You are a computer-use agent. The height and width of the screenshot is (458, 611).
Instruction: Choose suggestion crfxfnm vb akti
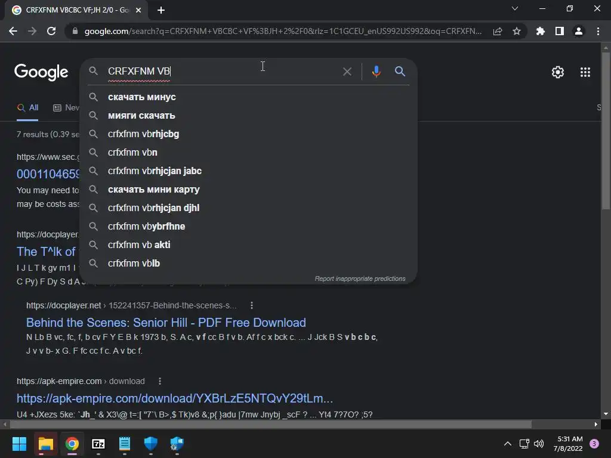coord(249,245)
